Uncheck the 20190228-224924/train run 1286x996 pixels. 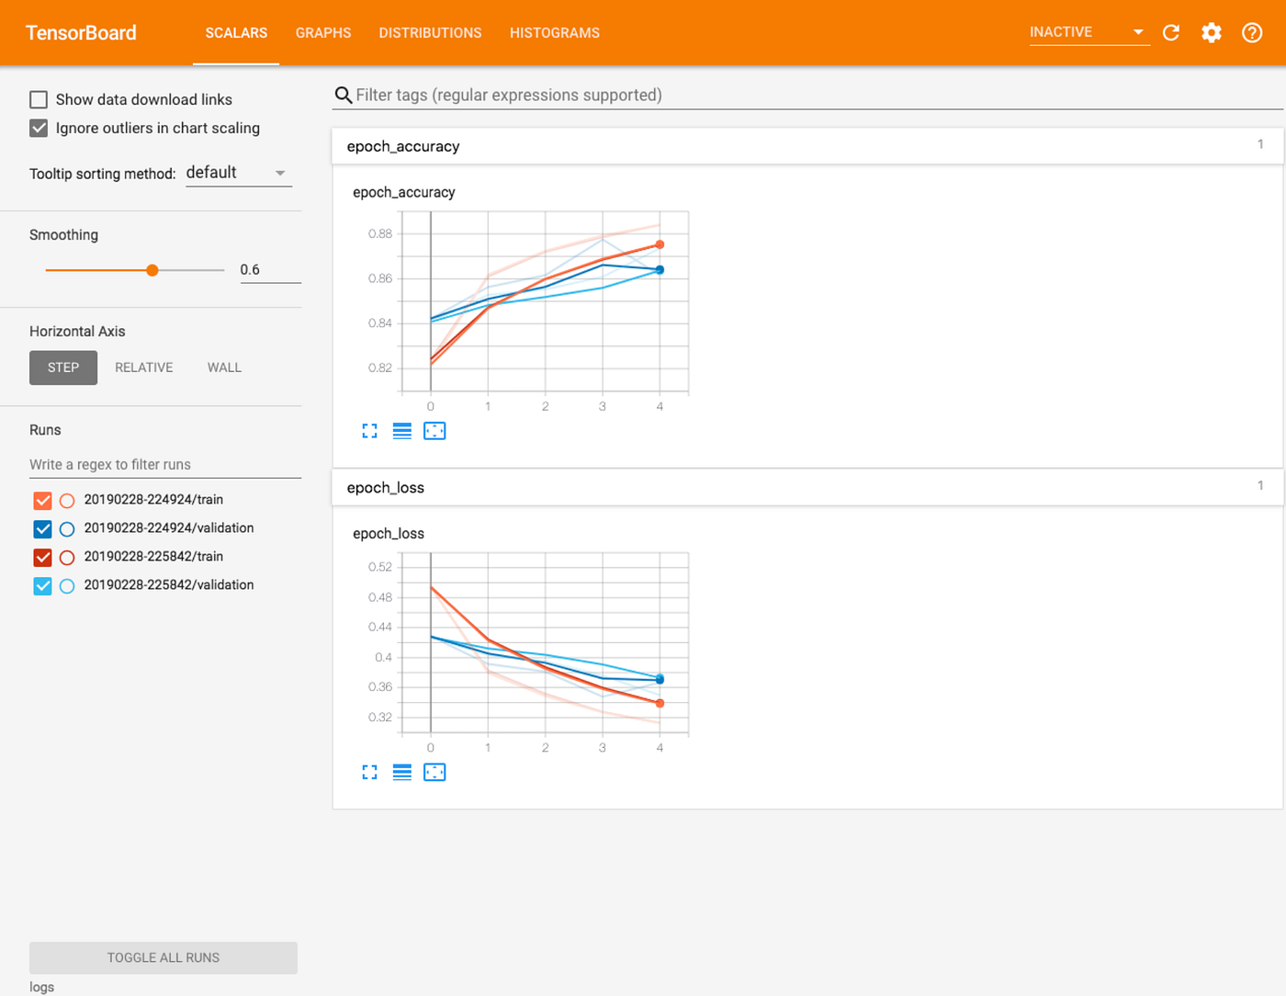click(42, 500)
